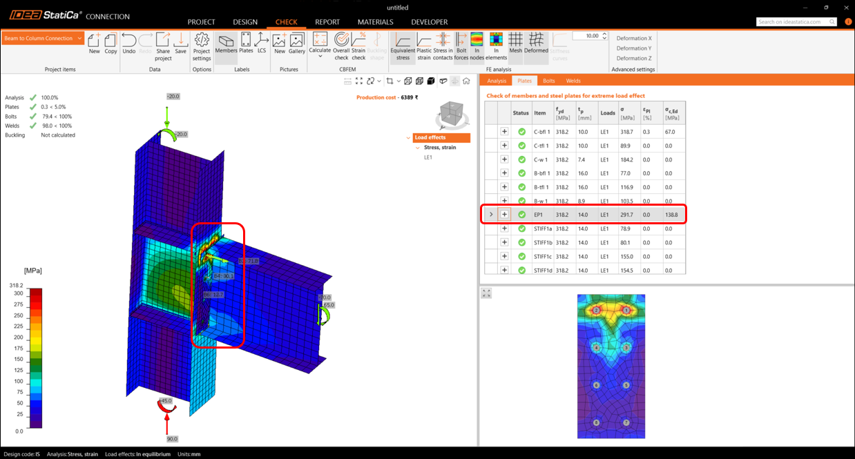Click Deformation X setting
Viewport: 855px width, 459px height.
tap(633, 39)
